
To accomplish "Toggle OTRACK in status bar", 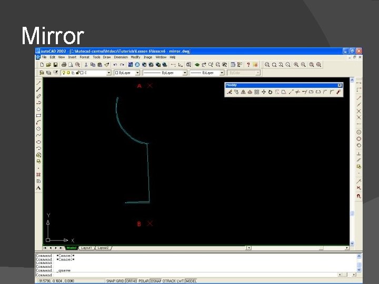I will [169, 281].
